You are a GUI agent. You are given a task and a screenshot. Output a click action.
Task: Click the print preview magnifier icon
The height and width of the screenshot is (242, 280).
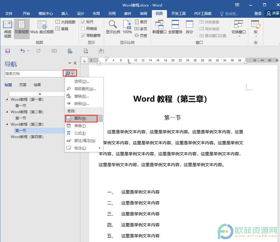click(x=86, y=51)
